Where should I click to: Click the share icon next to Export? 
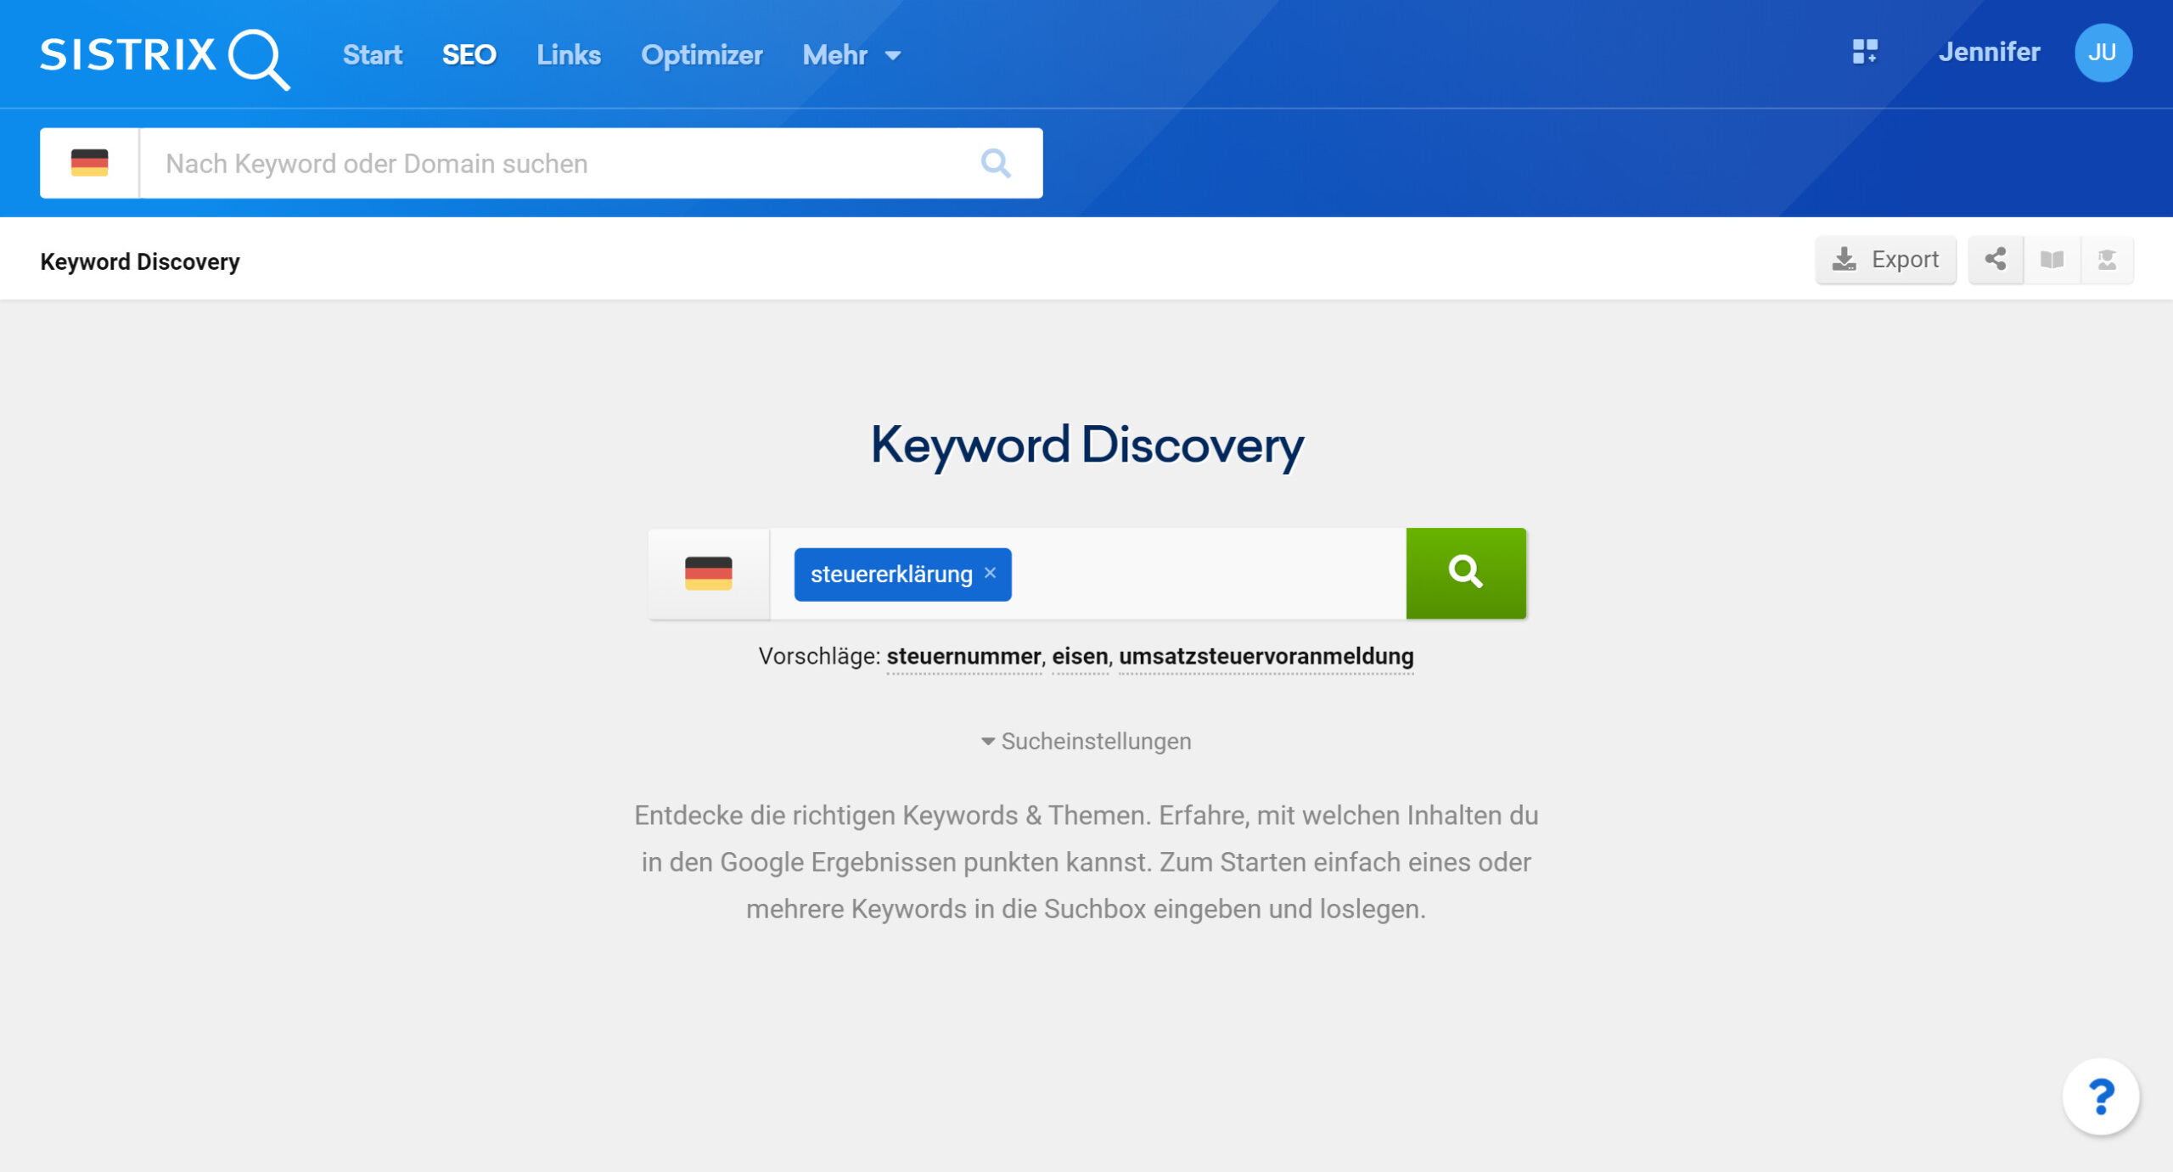click(1996, 260)
